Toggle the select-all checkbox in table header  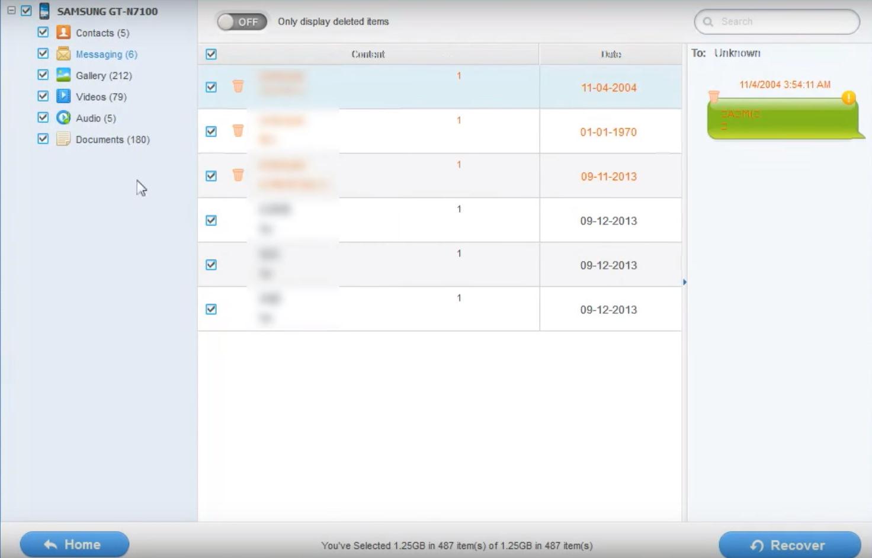click(x=211, y=54)
